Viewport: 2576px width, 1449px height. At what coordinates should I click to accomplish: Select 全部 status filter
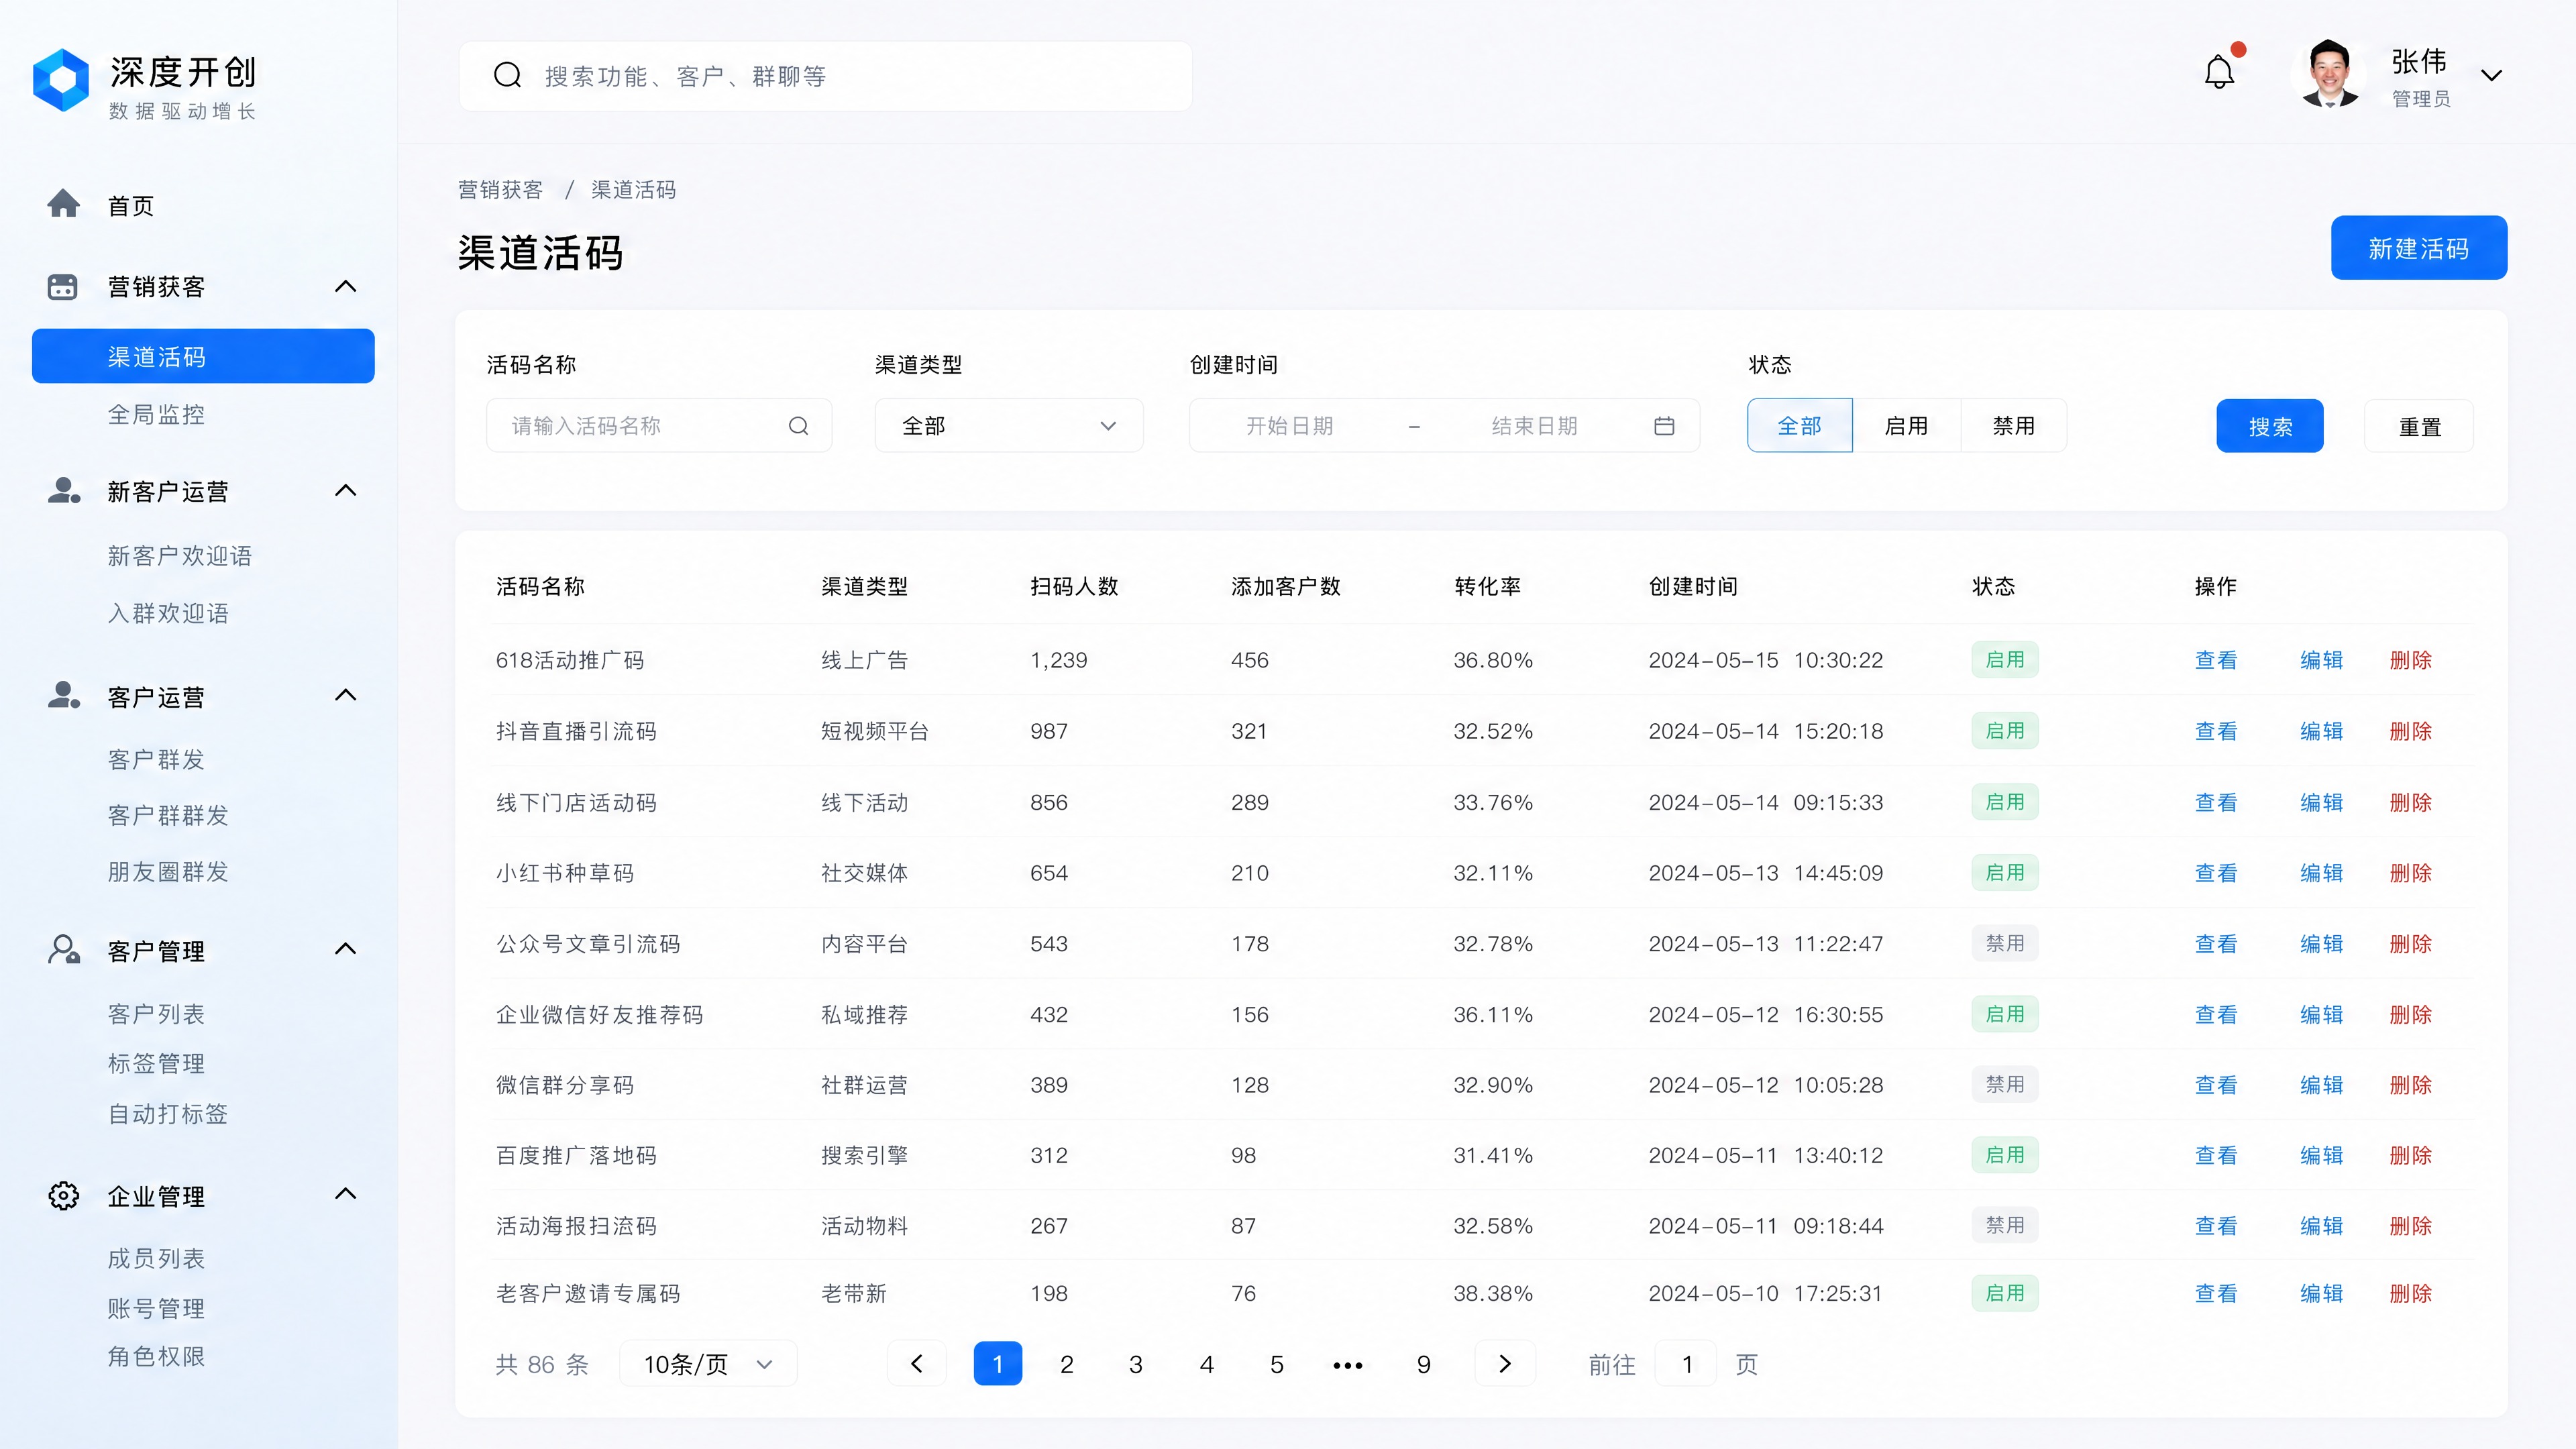(x=1800, y=426)
